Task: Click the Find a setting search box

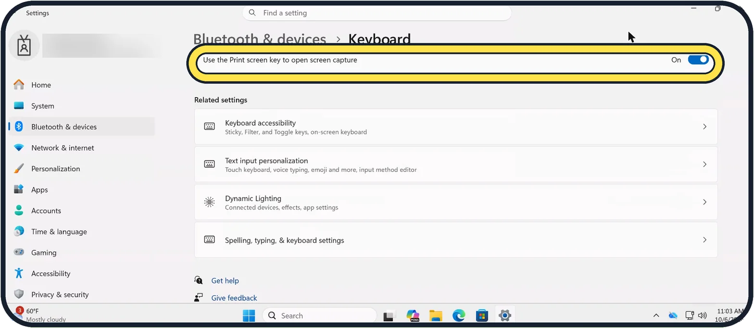Action: click(377, 13)
